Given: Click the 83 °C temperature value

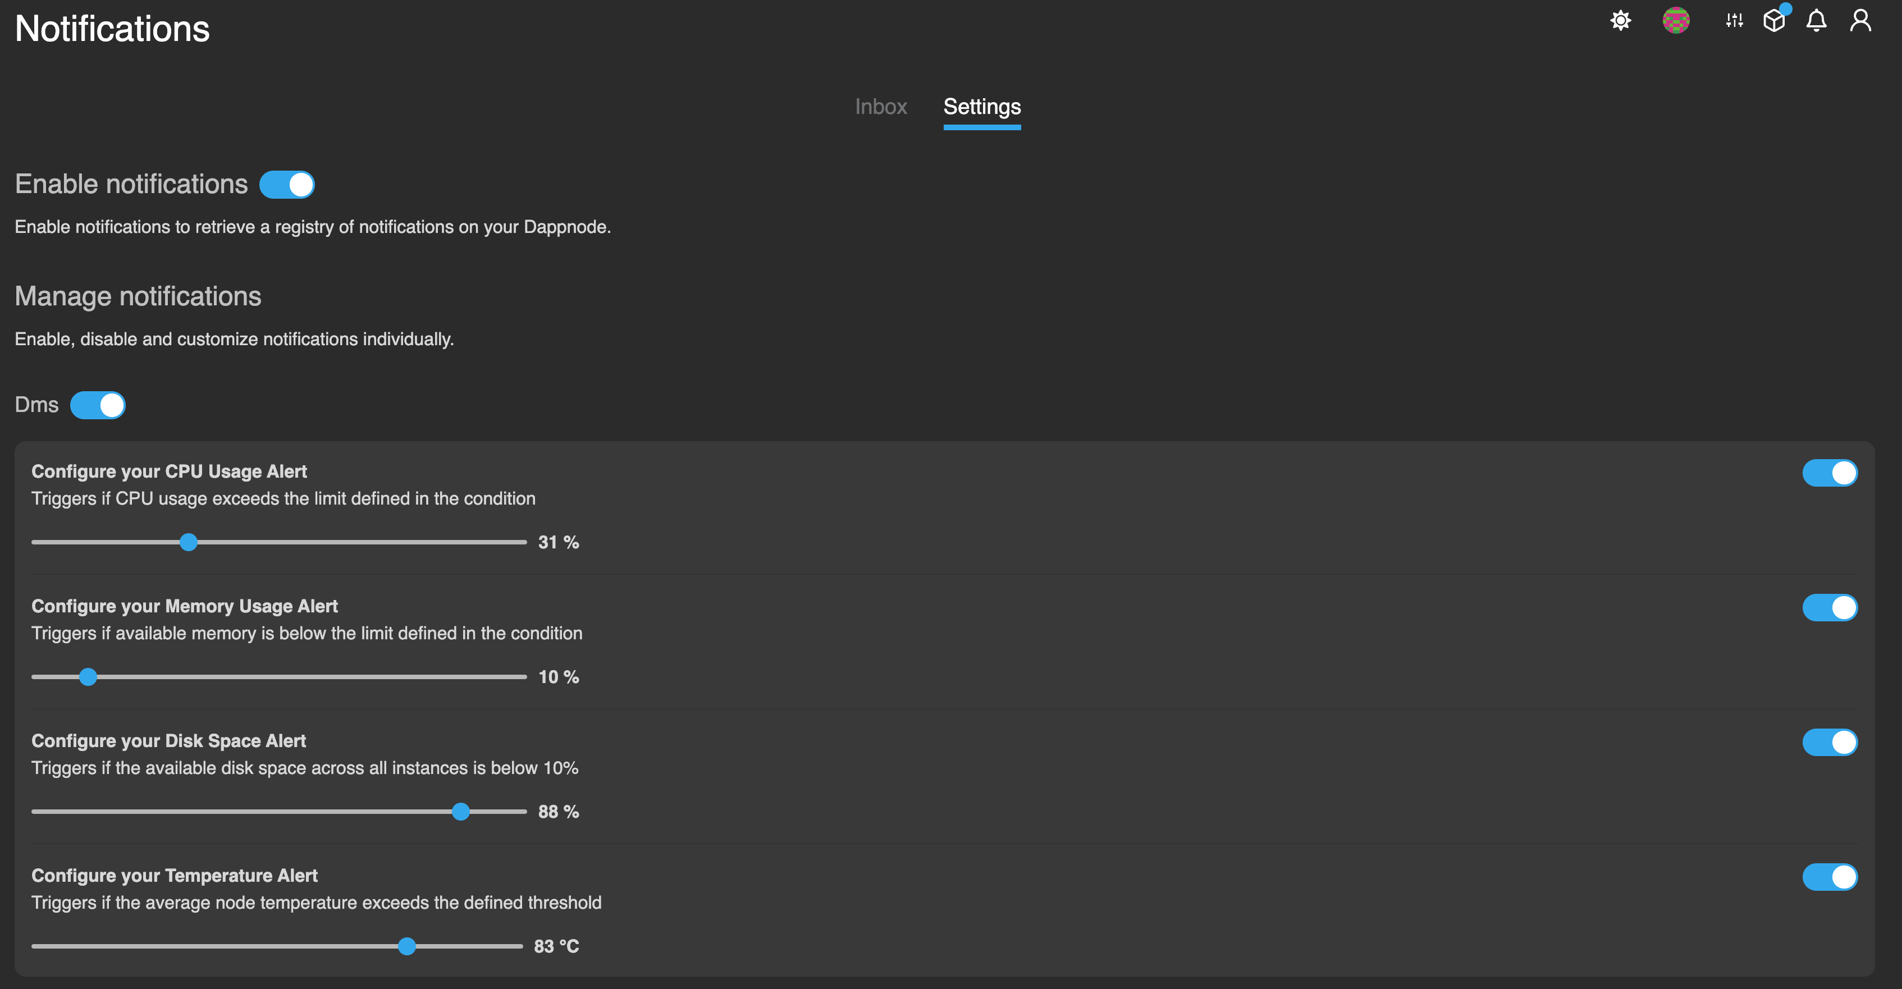Looking at the screenshot, I should pos(556,946).
